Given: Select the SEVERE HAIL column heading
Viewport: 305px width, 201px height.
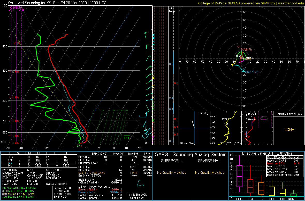Looking at the screenshot, I should tap(209, 161).
